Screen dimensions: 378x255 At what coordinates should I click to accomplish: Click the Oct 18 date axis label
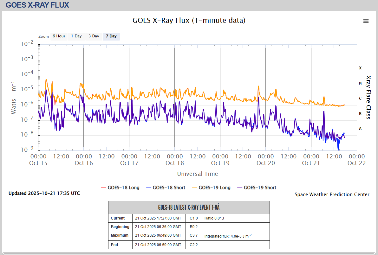point(175,163)
